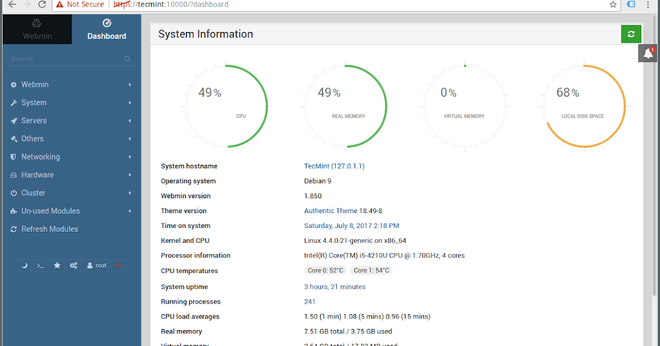Open the Webmin category gear icon
Image resolution: width=660 pixels, height=346 pixels.
click(x=14, y=85)
